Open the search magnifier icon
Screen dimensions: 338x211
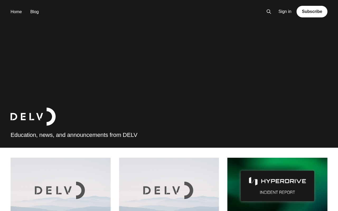click(269, 12)
